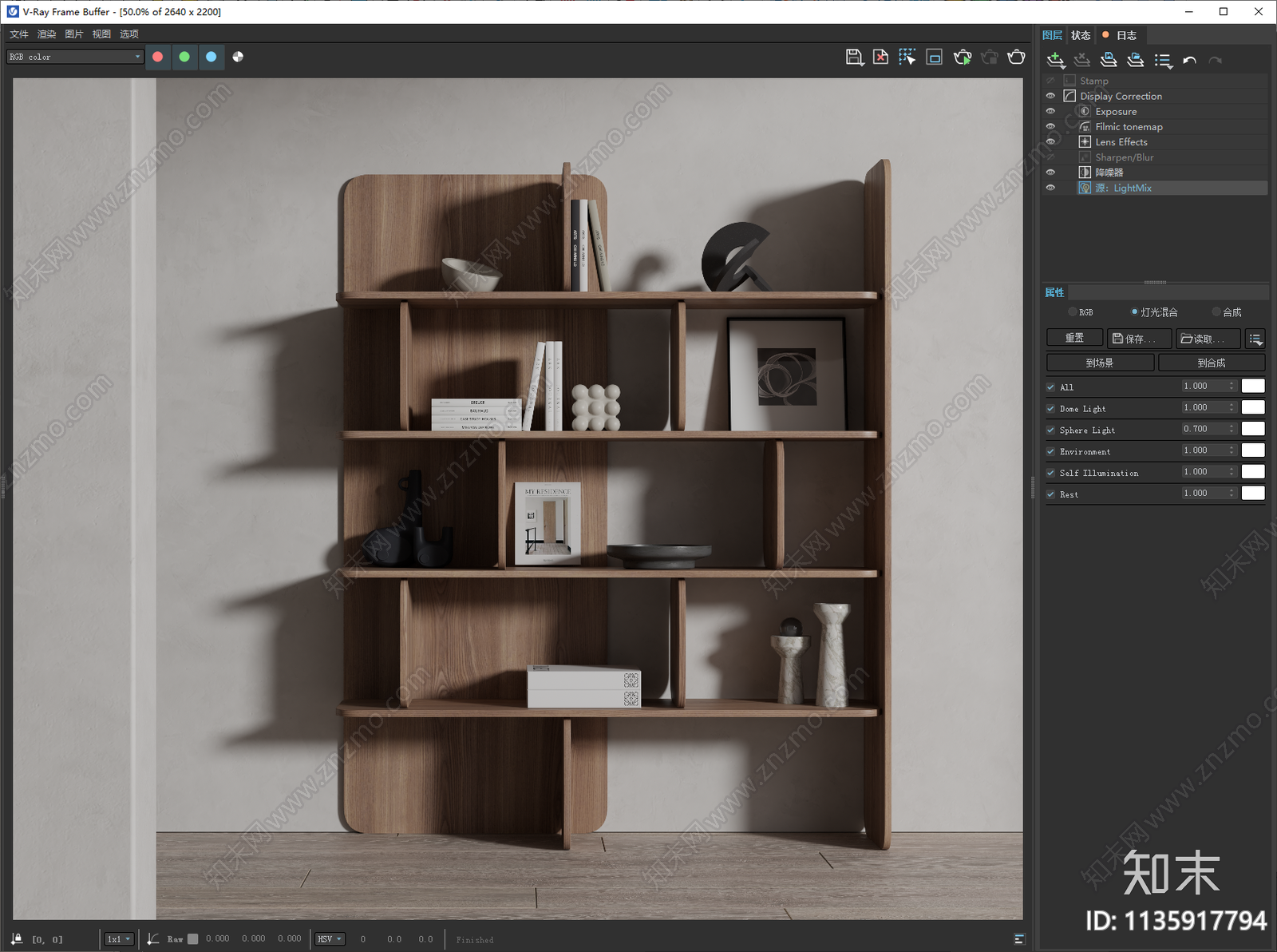Open the 图片 menu
This screenshot has width=1277, height=952.
[74, 34]
